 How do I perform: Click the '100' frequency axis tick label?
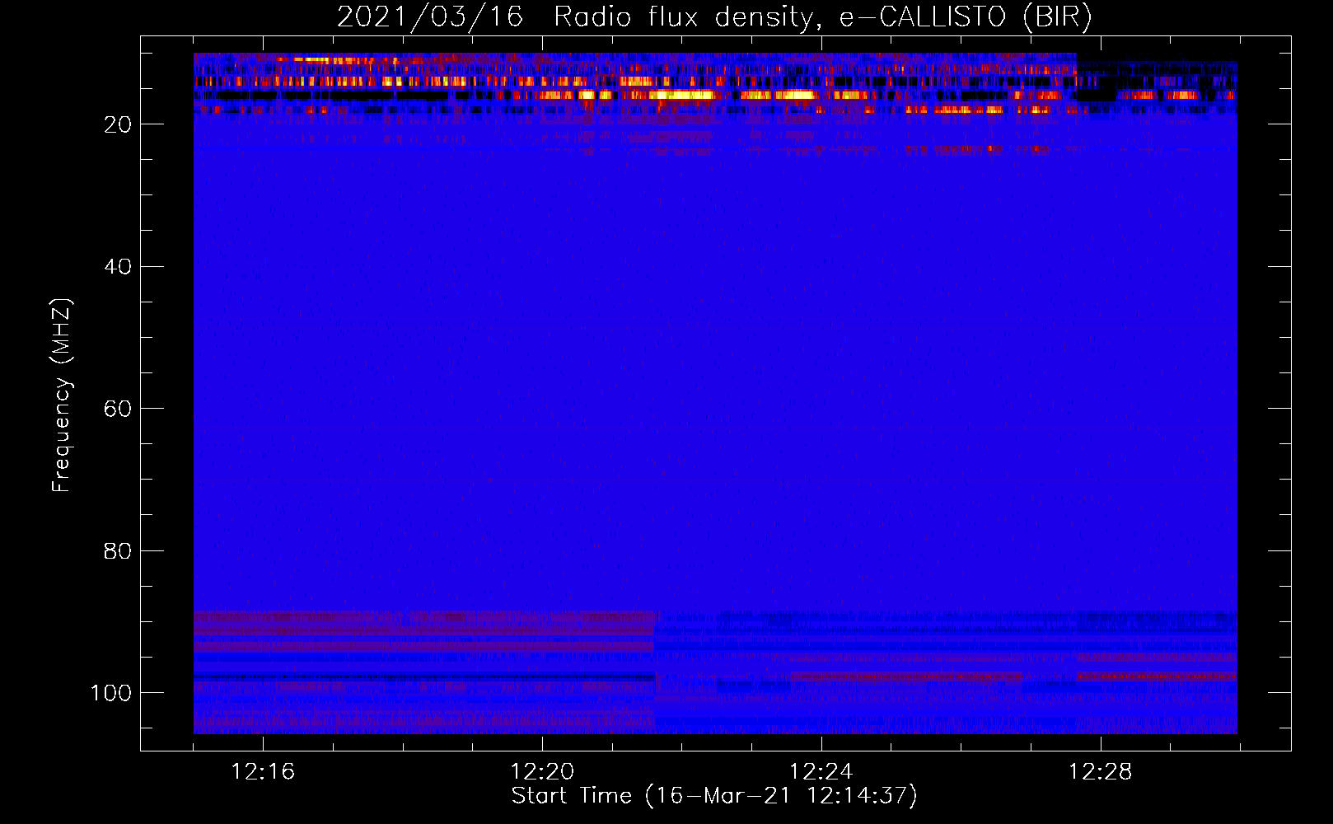tap(111, 693)
